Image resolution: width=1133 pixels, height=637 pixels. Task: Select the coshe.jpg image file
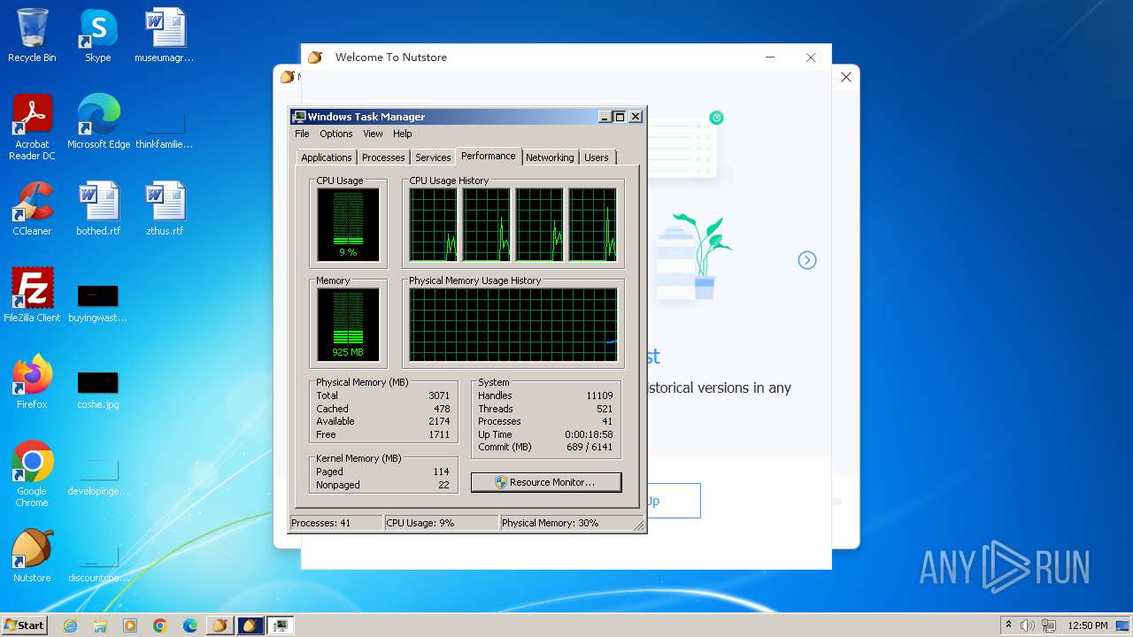point(98,388)
